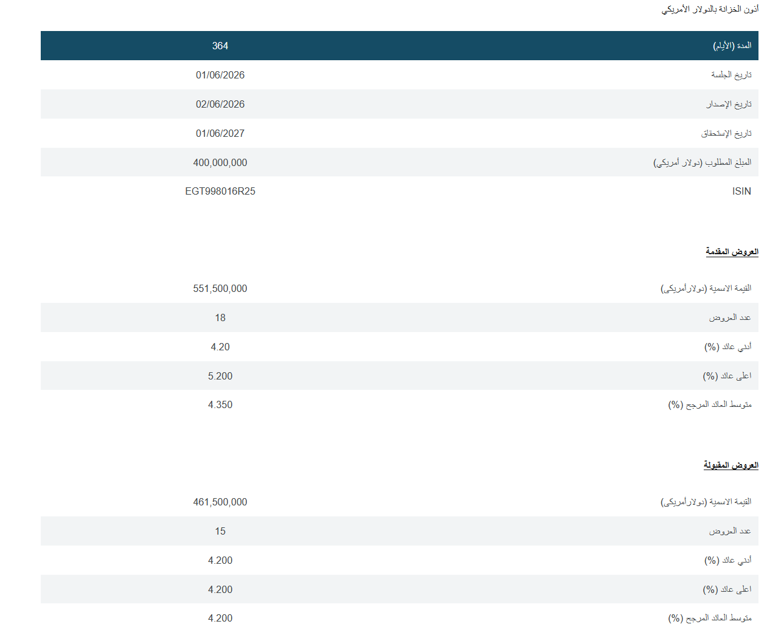Click the accepted nominal value 461,500,000
This screenshot has height=638, width=767.
tap(220, 502)
